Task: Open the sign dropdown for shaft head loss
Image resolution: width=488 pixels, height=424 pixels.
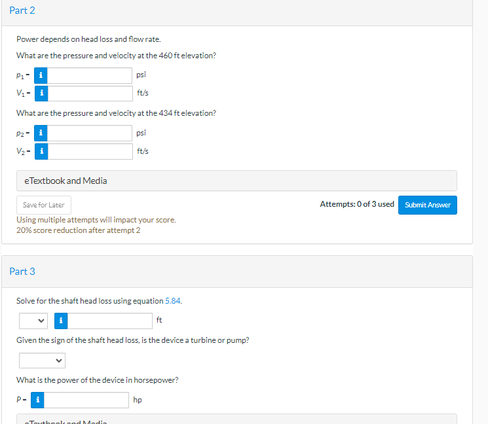Action: pyautogui.click(x=33, y=321)
